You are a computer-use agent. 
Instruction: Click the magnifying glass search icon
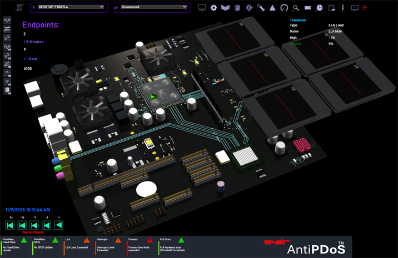pos(296,8)
